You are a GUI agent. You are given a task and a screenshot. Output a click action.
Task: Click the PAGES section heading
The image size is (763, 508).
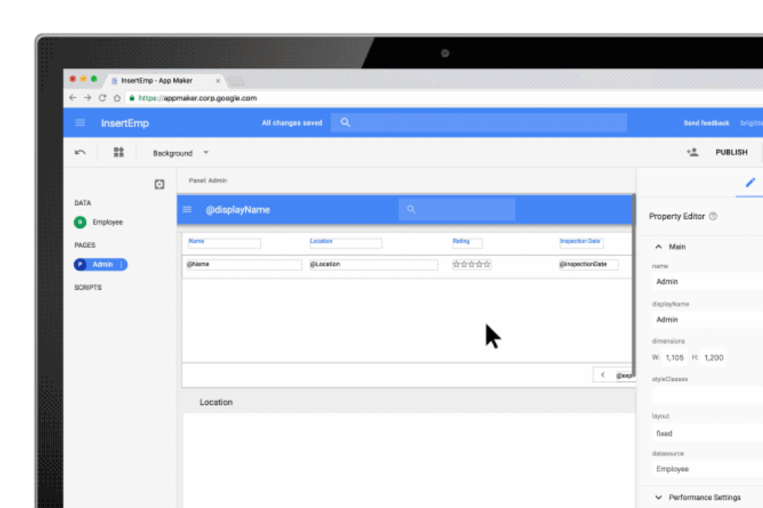pyautogui.click(x=85, y=245)
